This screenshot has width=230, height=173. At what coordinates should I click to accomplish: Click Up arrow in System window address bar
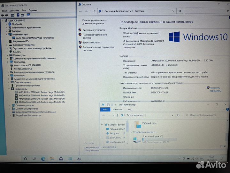pos(95,11)
